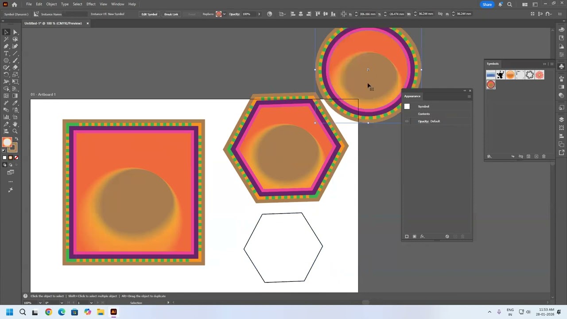Click the Contents row in Appearance panel
Screen dimensions: 567x319
[437, 114]
